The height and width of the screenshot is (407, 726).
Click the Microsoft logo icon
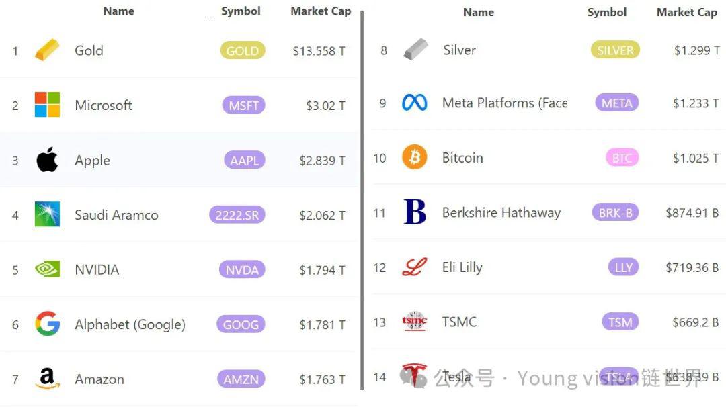point(47,105)
